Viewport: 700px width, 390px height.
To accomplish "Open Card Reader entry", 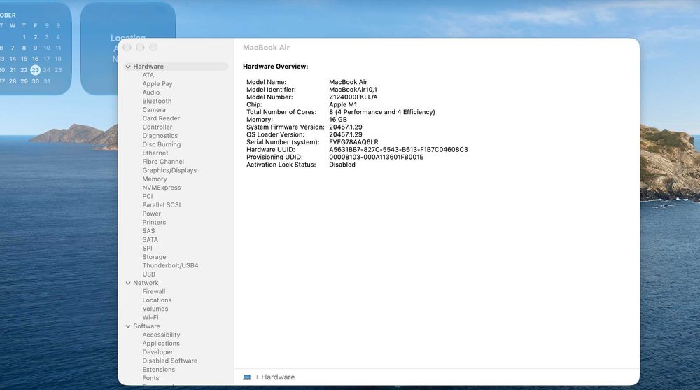I will pyautogui.click(x=161, y=118).
